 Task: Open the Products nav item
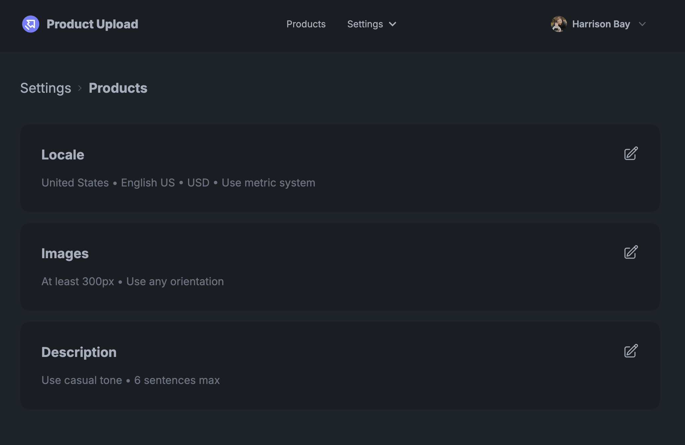306,24
